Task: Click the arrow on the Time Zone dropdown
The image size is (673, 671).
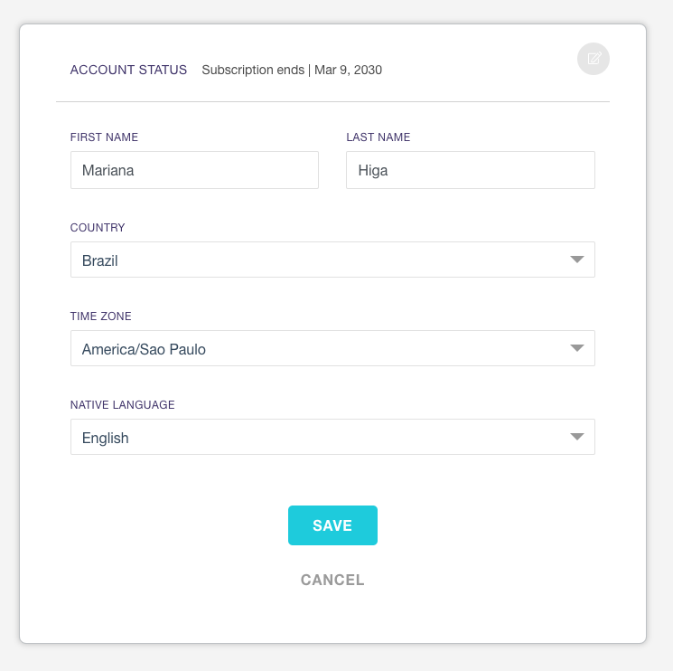Action: coord(577,348)
